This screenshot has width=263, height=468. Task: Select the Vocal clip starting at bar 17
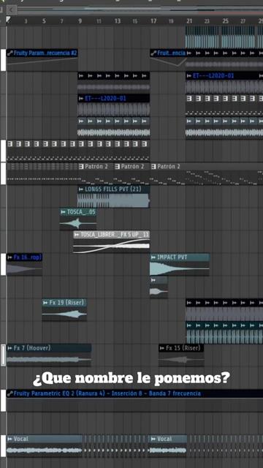coord(167,446)
